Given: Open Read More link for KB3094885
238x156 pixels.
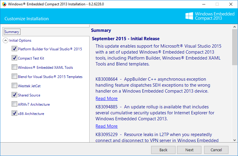Looking at the screenshot, I should click(107, 126).
